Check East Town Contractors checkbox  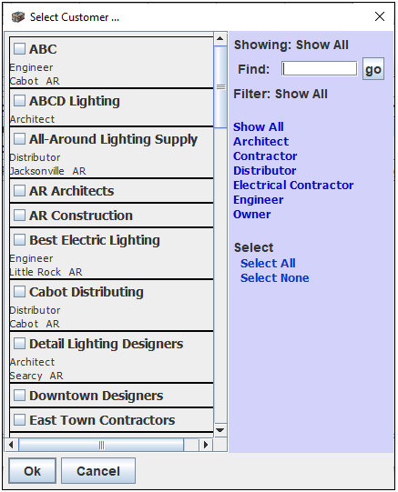19,420
